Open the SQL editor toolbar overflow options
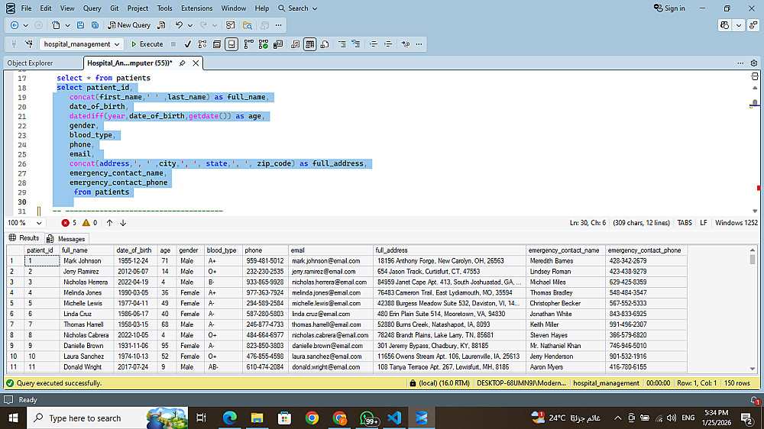The height and width of the screenshot is (429, 764). pyautogui.click(x=419, y=44)
